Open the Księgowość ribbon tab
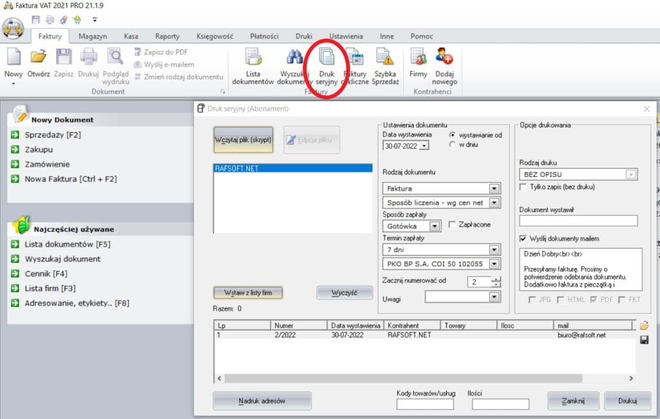660x419 pixels. point(215,37)
